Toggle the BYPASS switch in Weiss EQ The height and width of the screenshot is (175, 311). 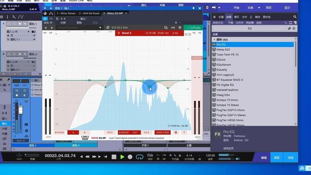click(60, 132)
